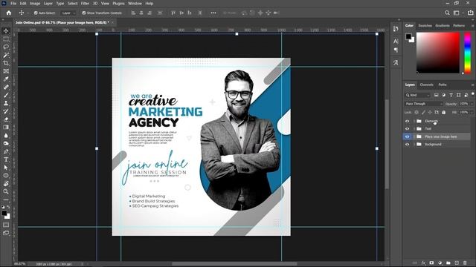Toggle the Auto-Select checkbox
The width and height of the screenshot is (476, 267).
point(36,13)
